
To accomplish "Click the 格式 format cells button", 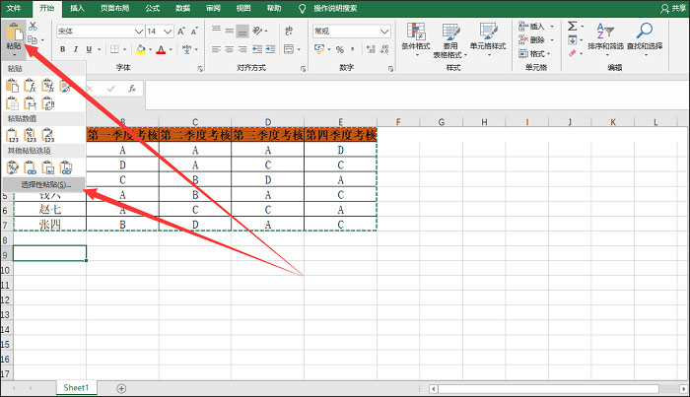I will coord(535,53).
